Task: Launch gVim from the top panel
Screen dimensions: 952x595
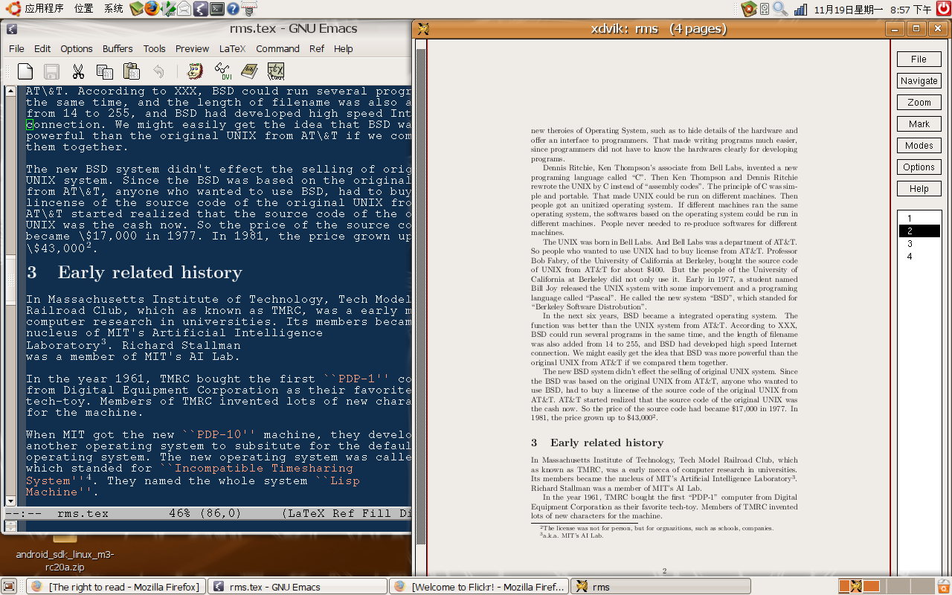Action: point(168,9)
